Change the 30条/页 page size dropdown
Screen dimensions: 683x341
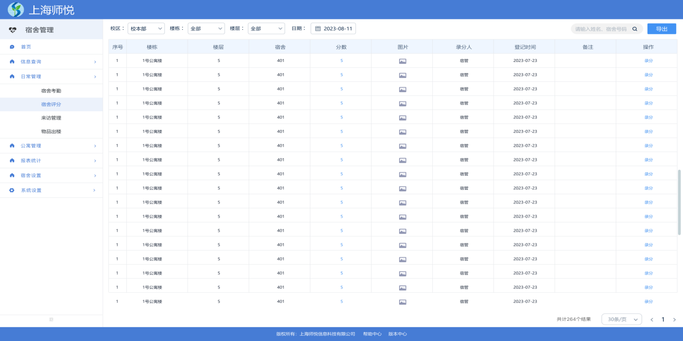[621, 319]
